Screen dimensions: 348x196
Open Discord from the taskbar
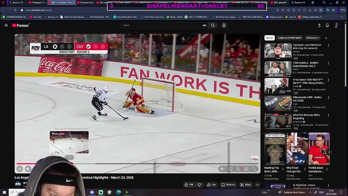coord(92,192)
